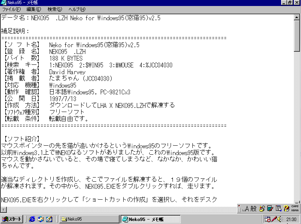Click the text 'ちゃんです。'
Viewport: 301px width, 224px height.
point(18,166)
